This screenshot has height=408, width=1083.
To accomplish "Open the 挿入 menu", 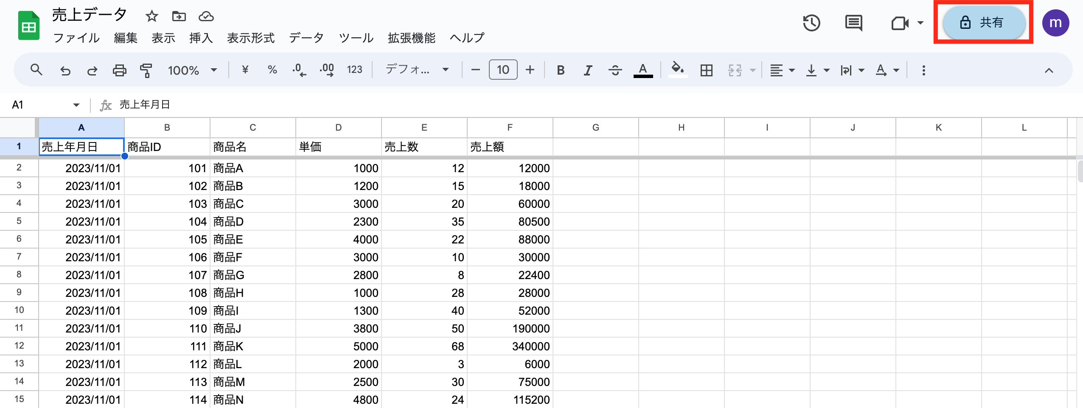I will [x=201, y=38].
